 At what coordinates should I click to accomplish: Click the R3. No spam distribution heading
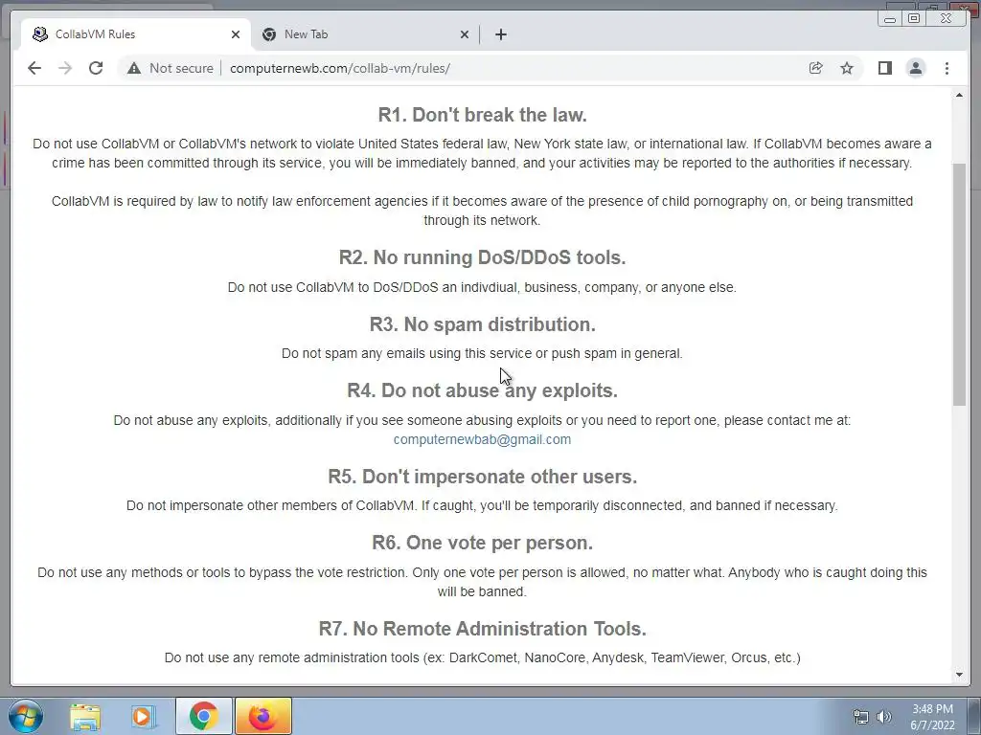(483, 324)
